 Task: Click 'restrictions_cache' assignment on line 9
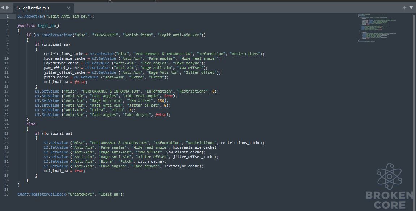click(63, 54)
